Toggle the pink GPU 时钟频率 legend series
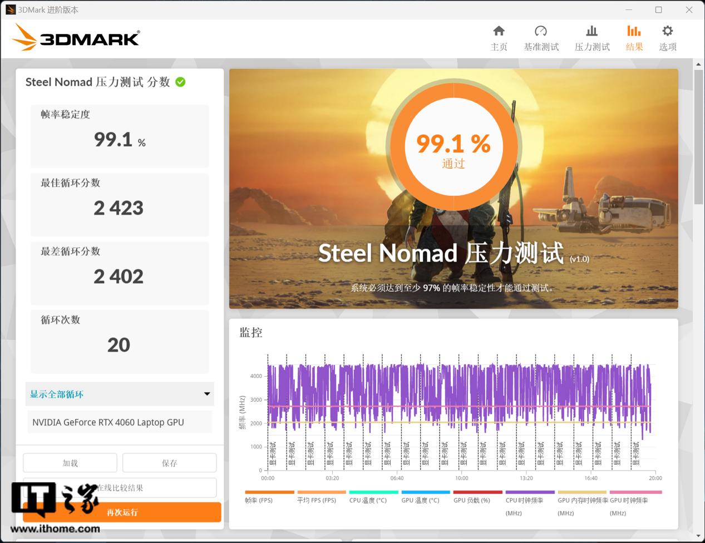Viewport: 705px width, 543px height. click(635, 503)
